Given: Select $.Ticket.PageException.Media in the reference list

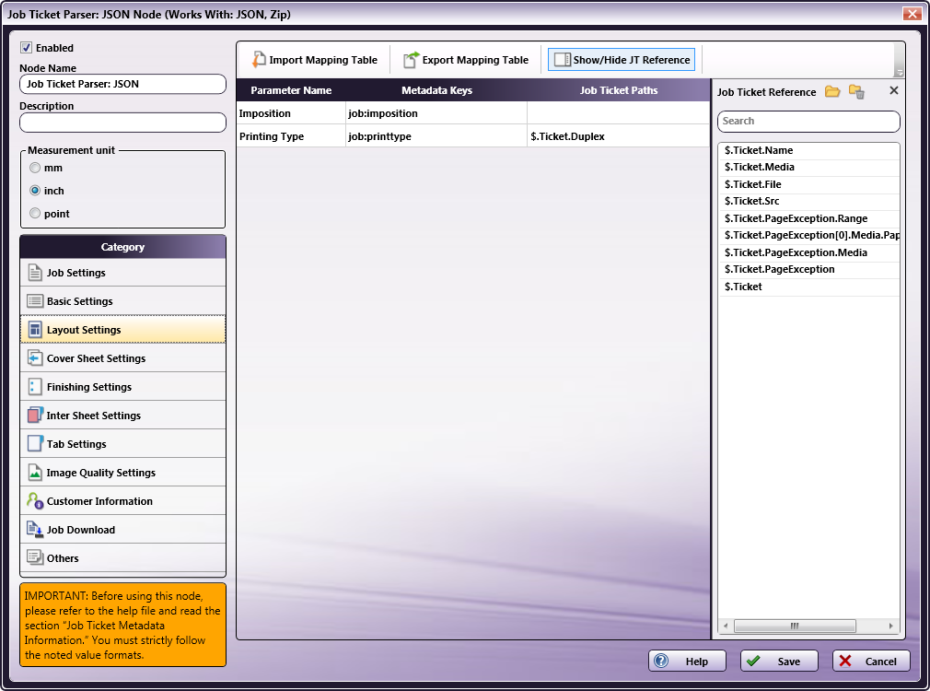Looking at the screenshot, I should pyautogui.click(x=809, y=252).
